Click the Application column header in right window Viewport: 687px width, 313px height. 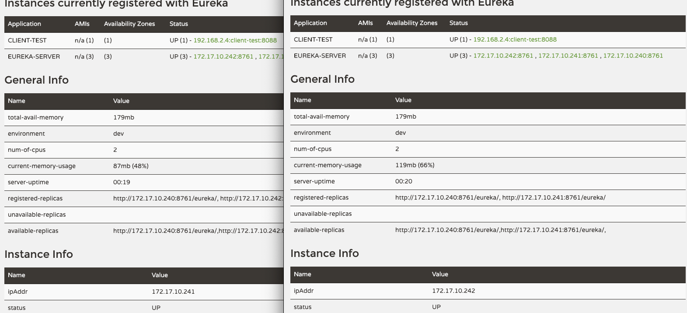click(x=310, y=23)
